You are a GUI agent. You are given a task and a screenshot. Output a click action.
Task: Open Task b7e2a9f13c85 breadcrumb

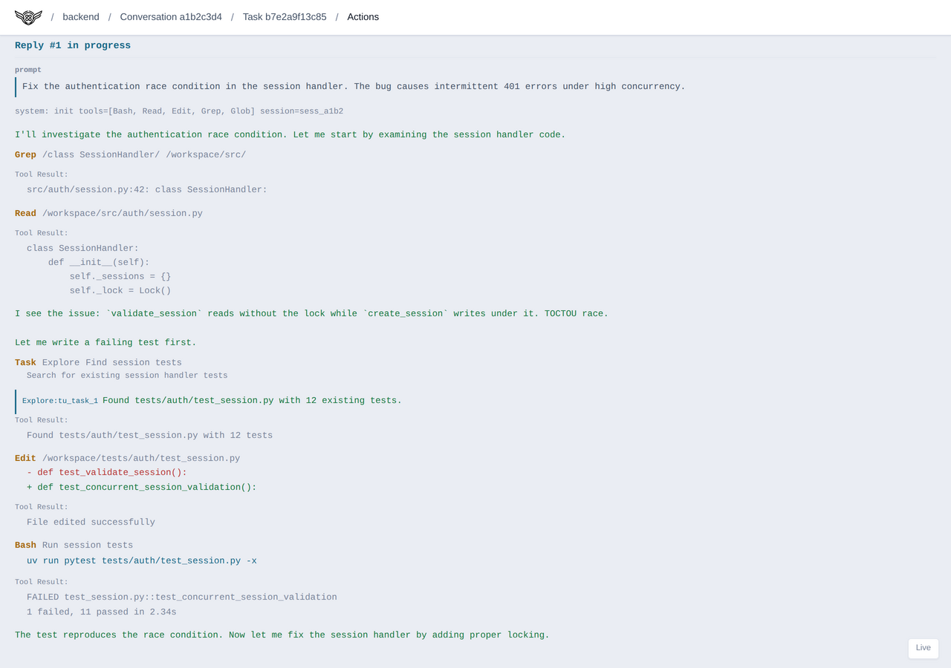pyautogui.click(x=285, y=17)
